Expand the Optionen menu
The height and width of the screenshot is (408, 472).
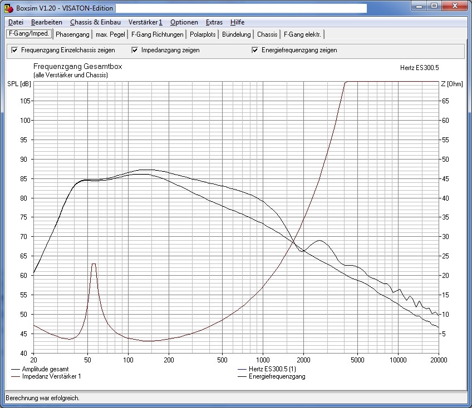tap(184, 22)
